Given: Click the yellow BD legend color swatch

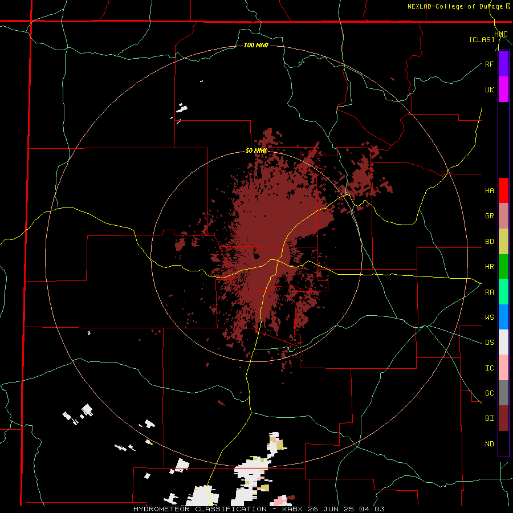Looking at the screenshot, I should [x=503, y=242].
